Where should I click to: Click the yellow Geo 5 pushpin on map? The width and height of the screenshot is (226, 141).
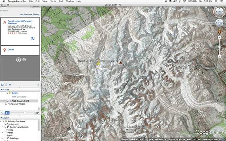pyautogui.click(x=98, y=63)
